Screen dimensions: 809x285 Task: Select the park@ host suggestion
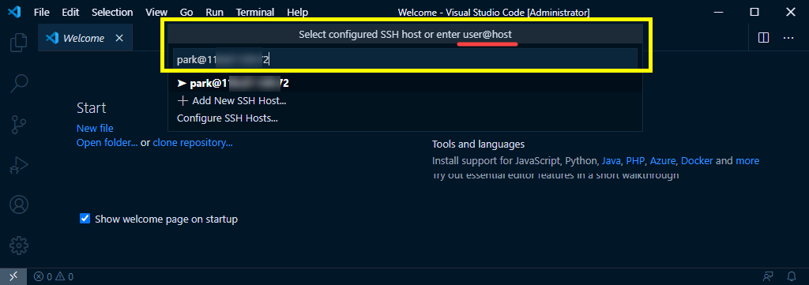coord(405,83)
